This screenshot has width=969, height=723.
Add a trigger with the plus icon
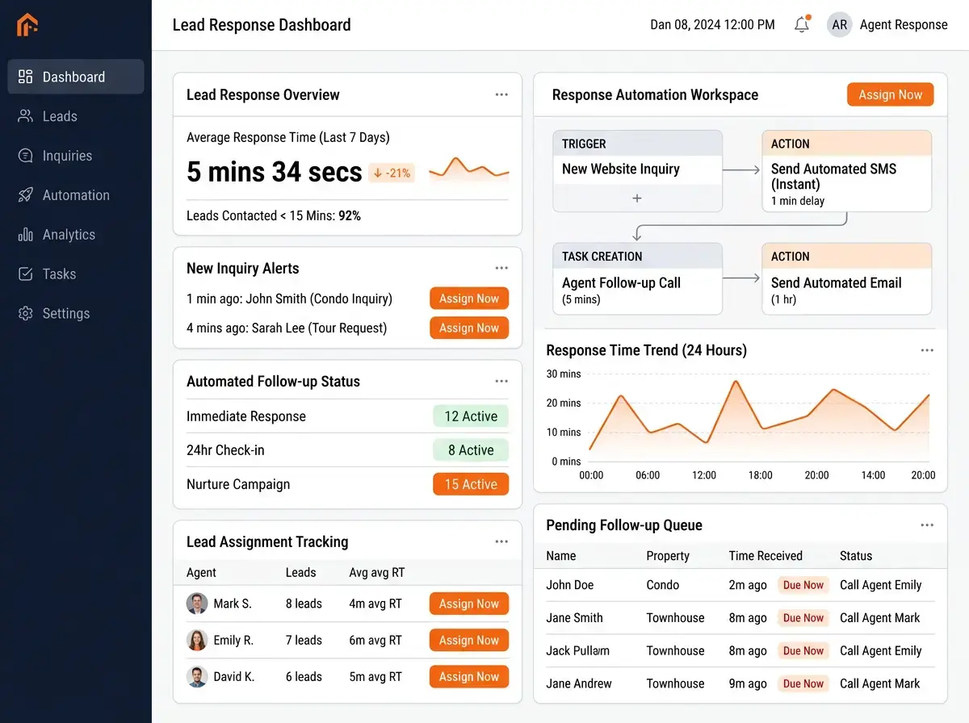click(637, 198)
